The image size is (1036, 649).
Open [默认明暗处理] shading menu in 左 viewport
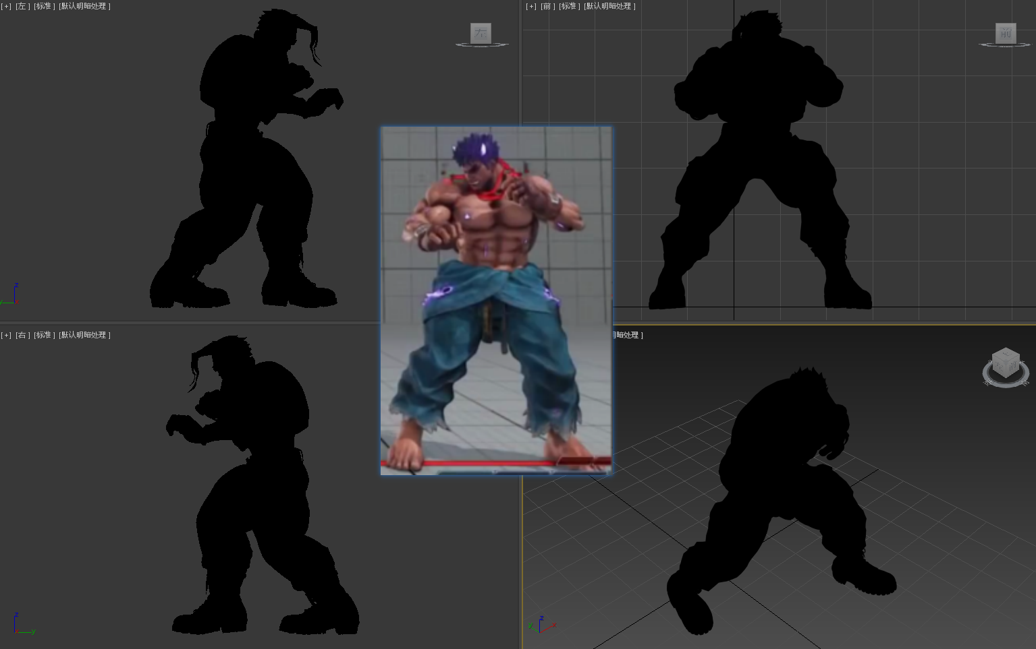point(84,6)
